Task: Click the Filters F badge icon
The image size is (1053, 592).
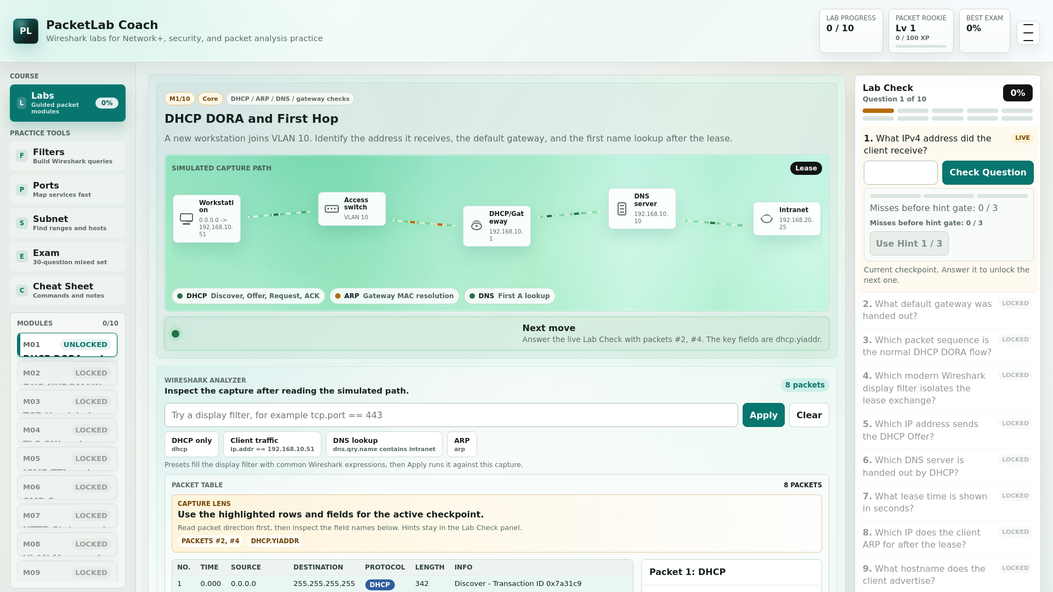Action: [x=22, y=156]
